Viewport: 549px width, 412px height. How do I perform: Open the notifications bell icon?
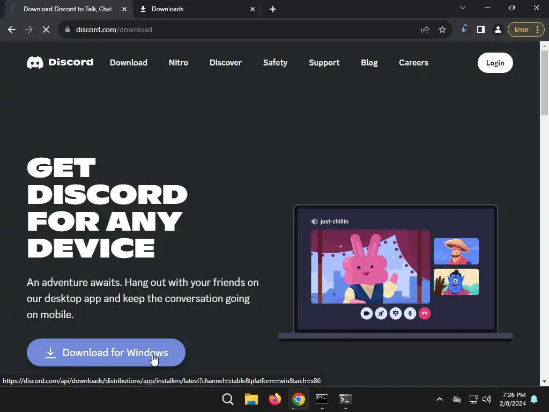535,399
